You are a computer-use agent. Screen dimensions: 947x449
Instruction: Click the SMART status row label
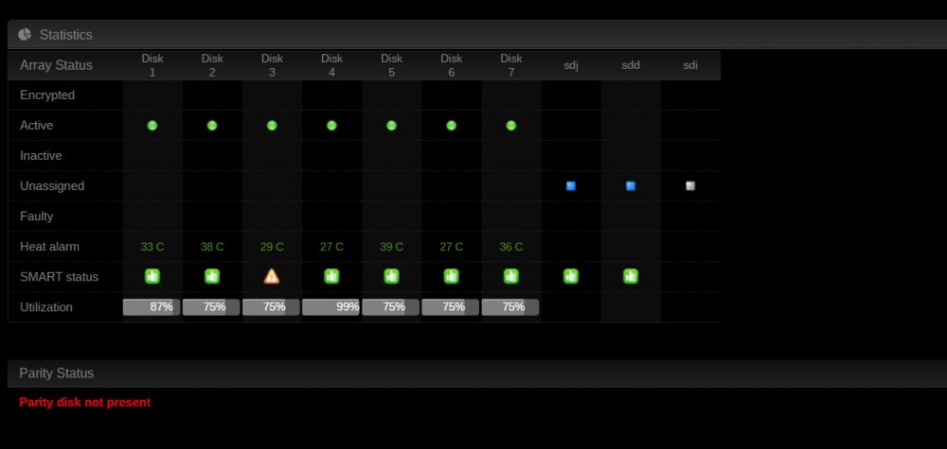pos(59,277)
